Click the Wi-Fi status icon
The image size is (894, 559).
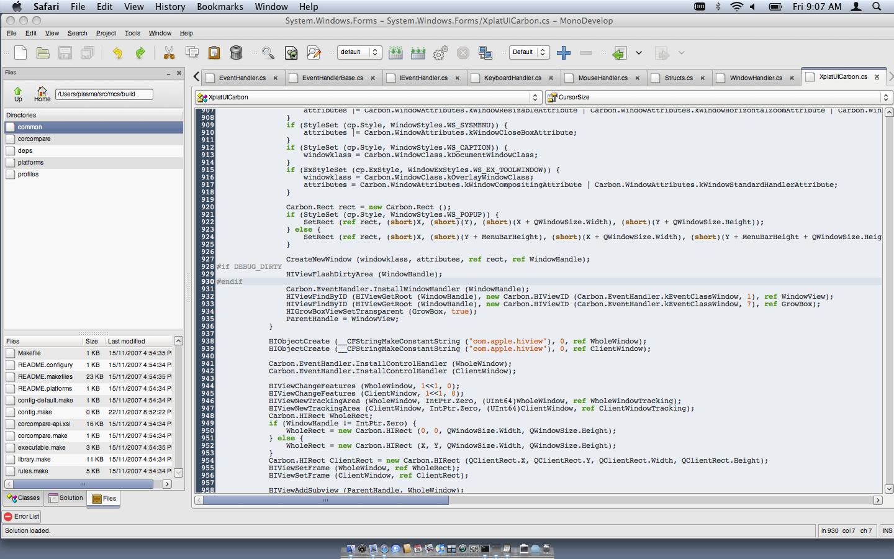tap(736, 7)
